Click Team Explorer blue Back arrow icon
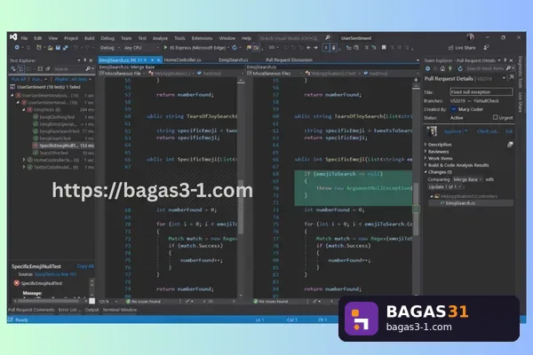Image resolution: width=533 pixels, height=355 pixels. (x=427, y=68)
